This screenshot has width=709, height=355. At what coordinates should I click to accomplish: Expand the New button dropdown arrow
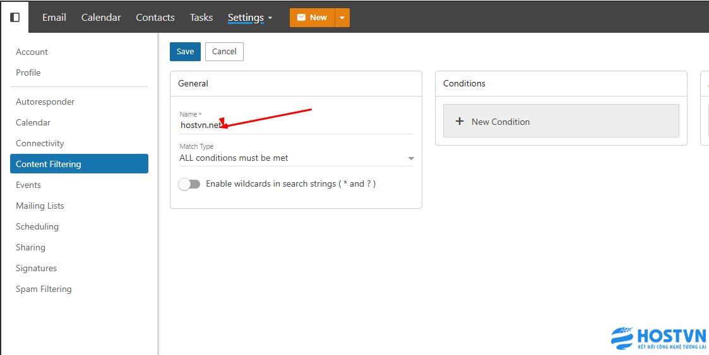[342, 18]
